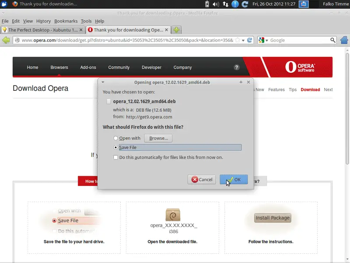350x263 pixels.
Task: Click the Tips link
Action: click(293, 90)
